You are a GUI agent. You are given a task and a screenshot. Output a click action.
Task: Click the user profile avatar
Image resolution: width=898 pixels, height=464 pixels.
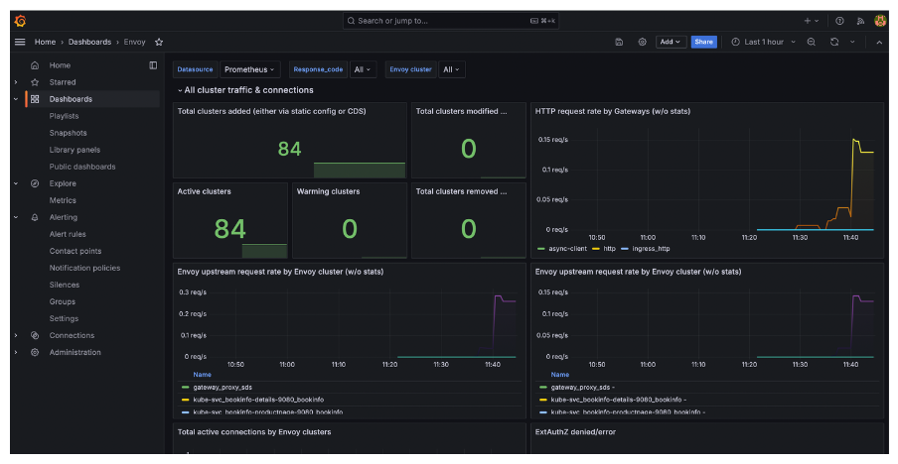tap(880, 20)
